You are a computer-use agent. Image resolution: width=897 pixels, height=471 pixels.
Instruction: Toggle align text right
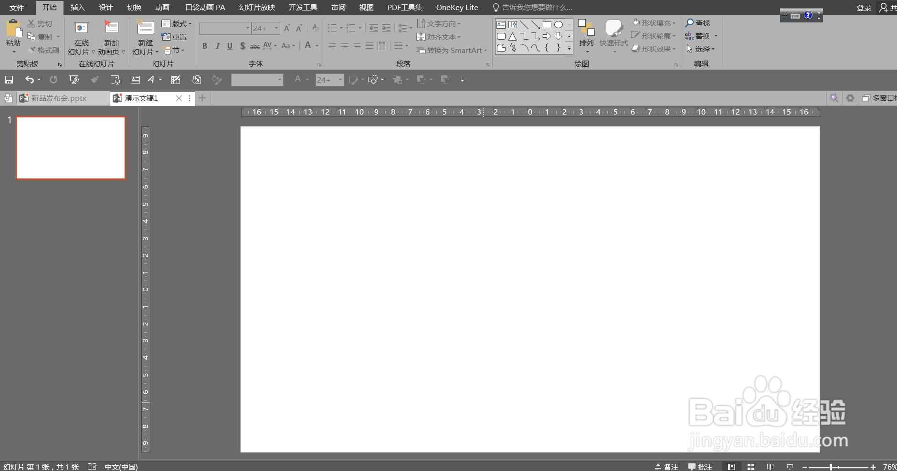(357, 46)
